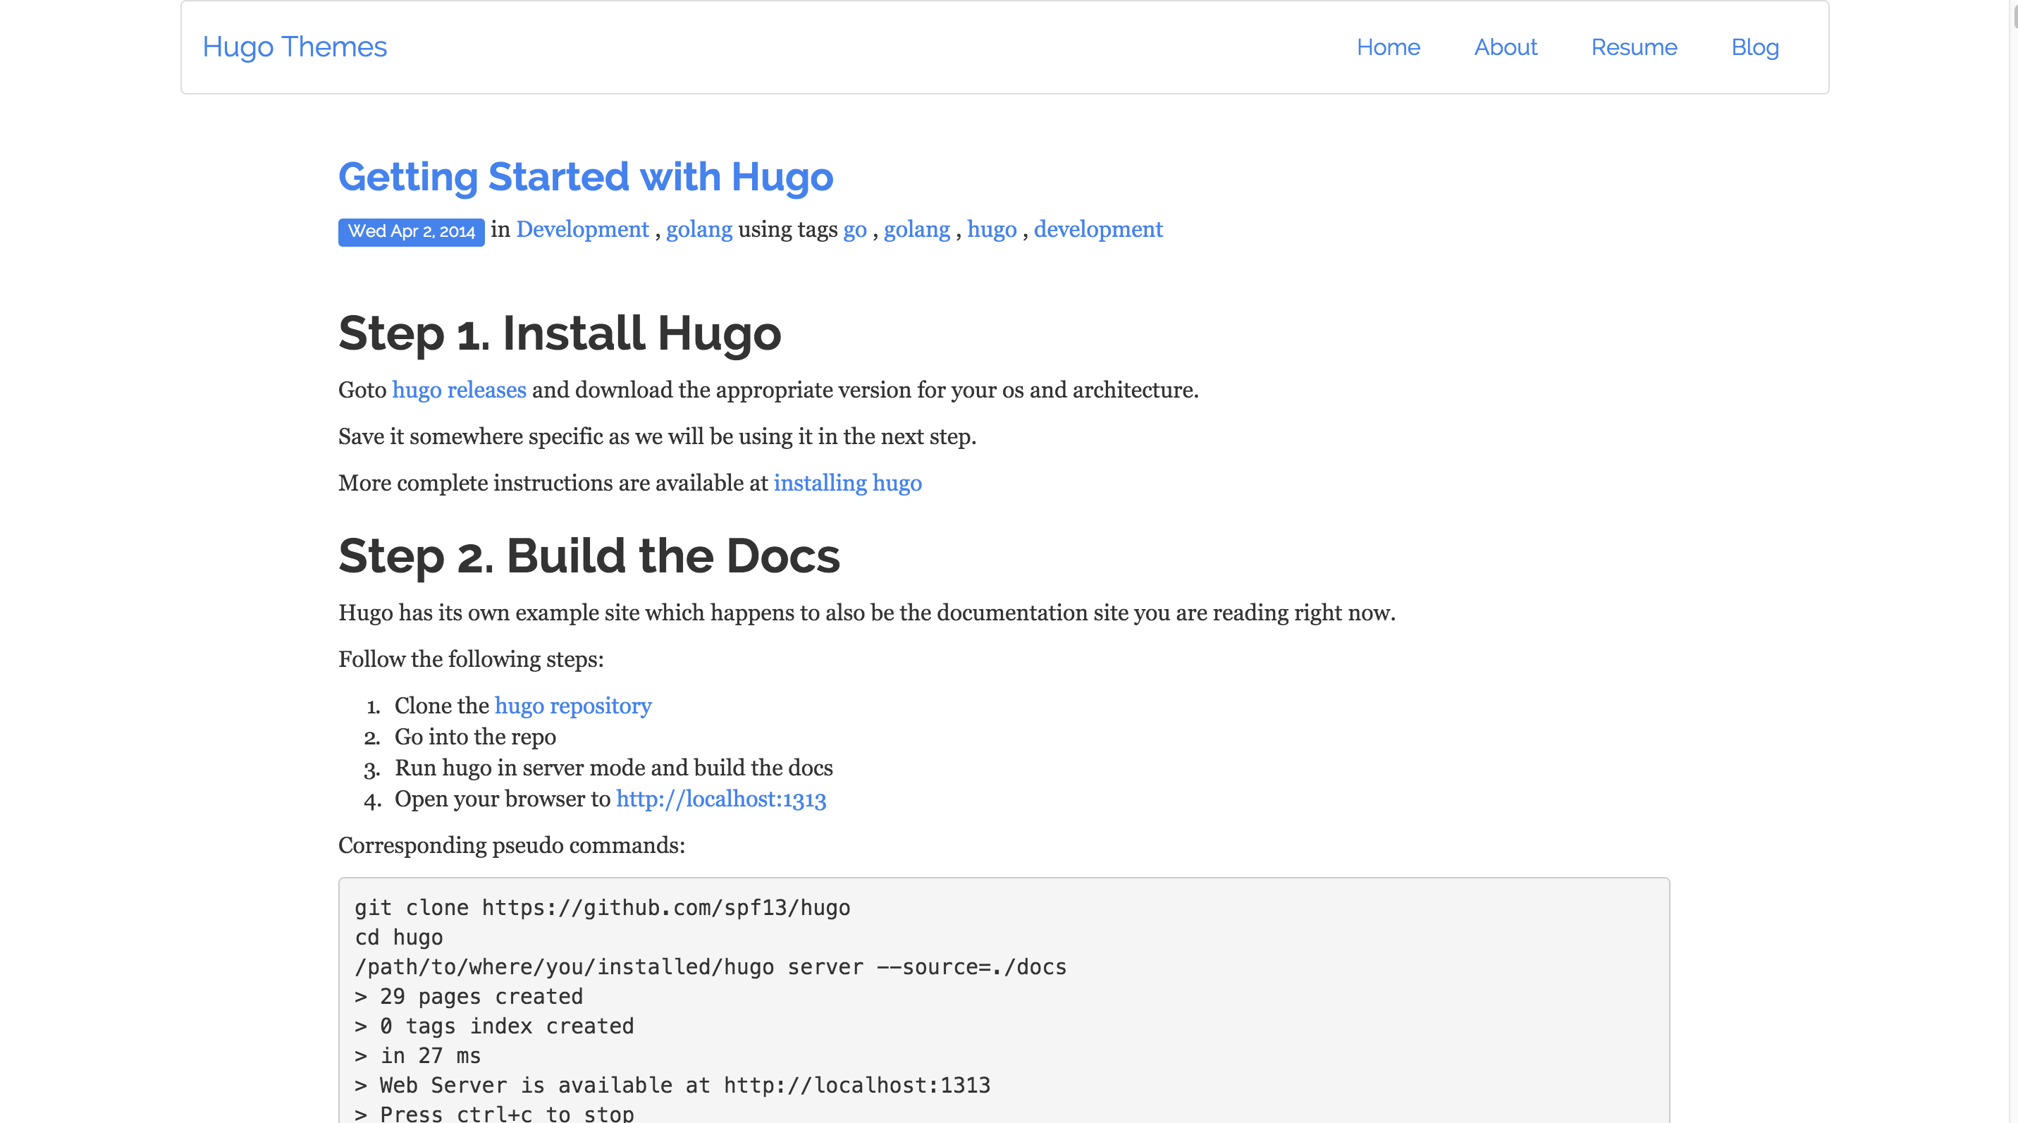Viewport: 2018px width, 1123px height.
Task: Click the Wed Apr 2 2014 date badge
Action: [x=410, y=231]
